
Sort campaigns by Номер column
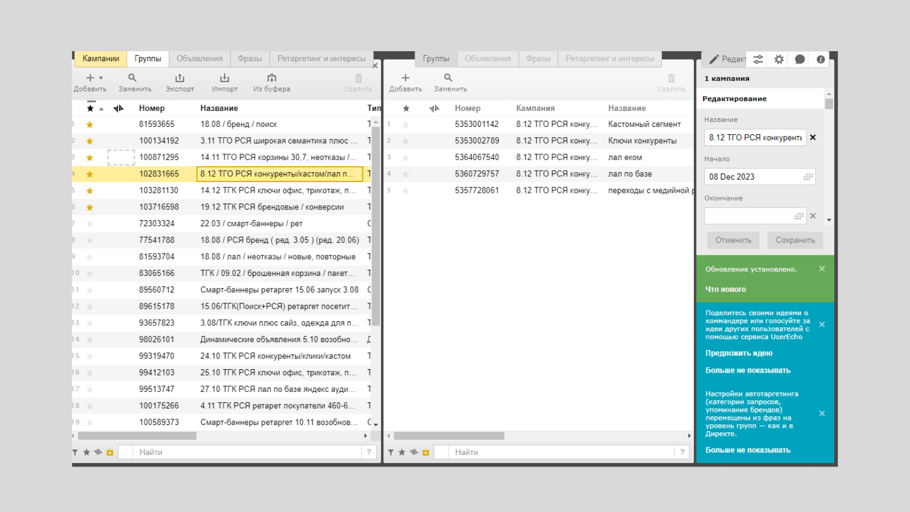[x=152, y=108]
